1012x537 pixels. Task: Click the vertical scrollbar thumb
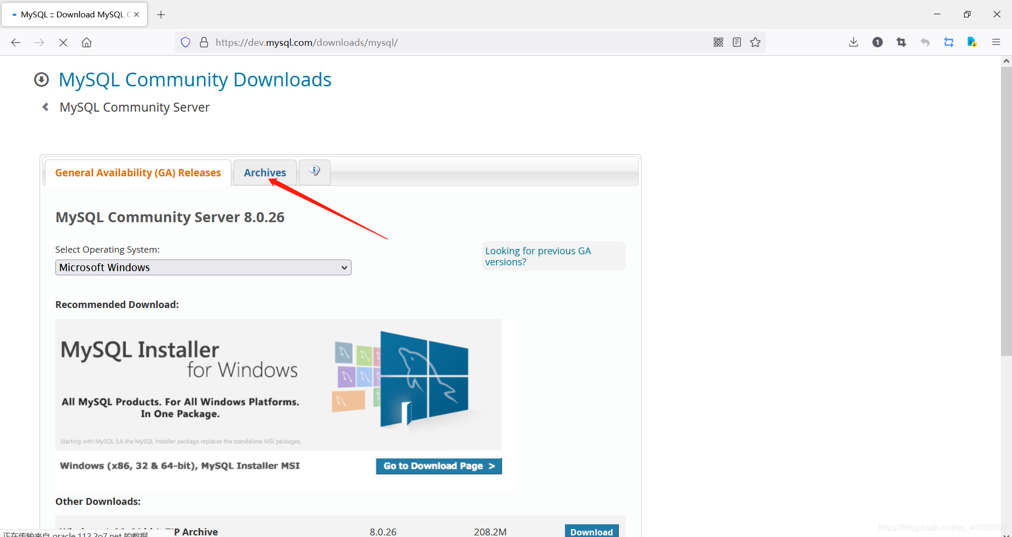1006,211
